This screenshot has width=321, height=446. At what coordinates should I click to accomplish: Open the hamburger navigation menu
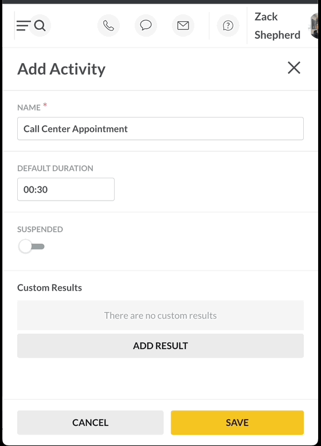(x=23, y=26)
